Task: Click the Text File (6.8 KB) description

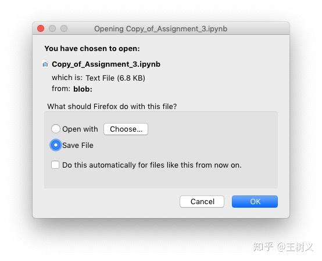Action: (116, 78)
